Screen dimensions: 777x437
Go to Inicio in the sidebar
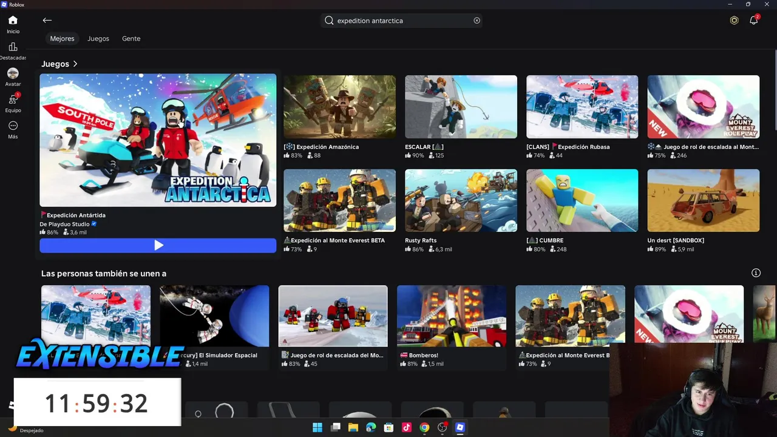click(x=13, y=24)
